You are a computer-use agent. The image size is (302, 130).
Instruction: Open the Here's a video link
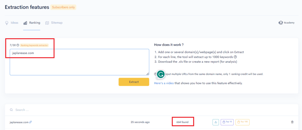[164, 83]
